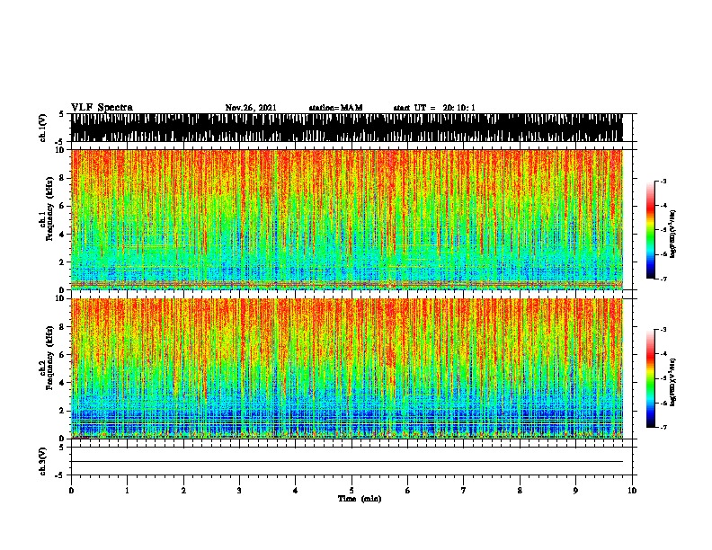This screenshot has width=712, height=550.
Task: Click the ch.1 waveform amplitude strip
Action: [x=347, y=128]
